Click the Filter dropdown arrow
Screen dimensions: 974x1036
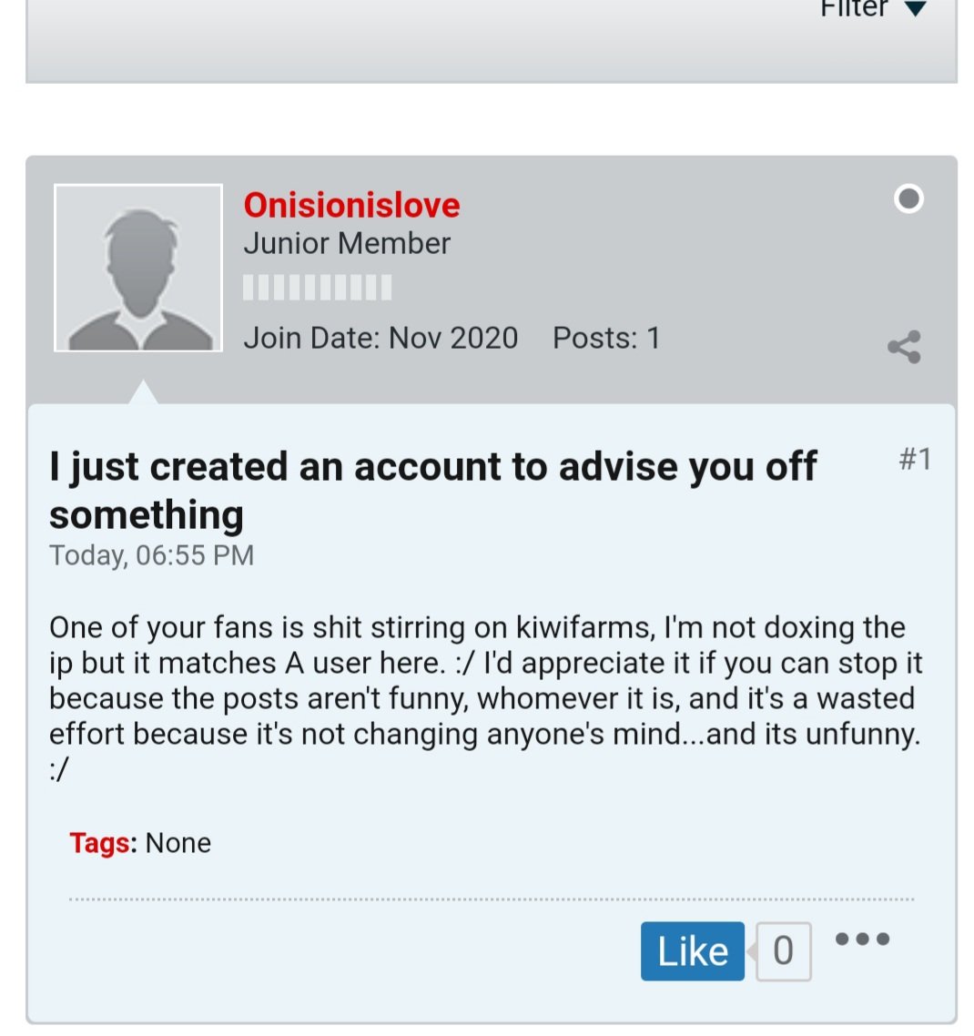[915, 8]
